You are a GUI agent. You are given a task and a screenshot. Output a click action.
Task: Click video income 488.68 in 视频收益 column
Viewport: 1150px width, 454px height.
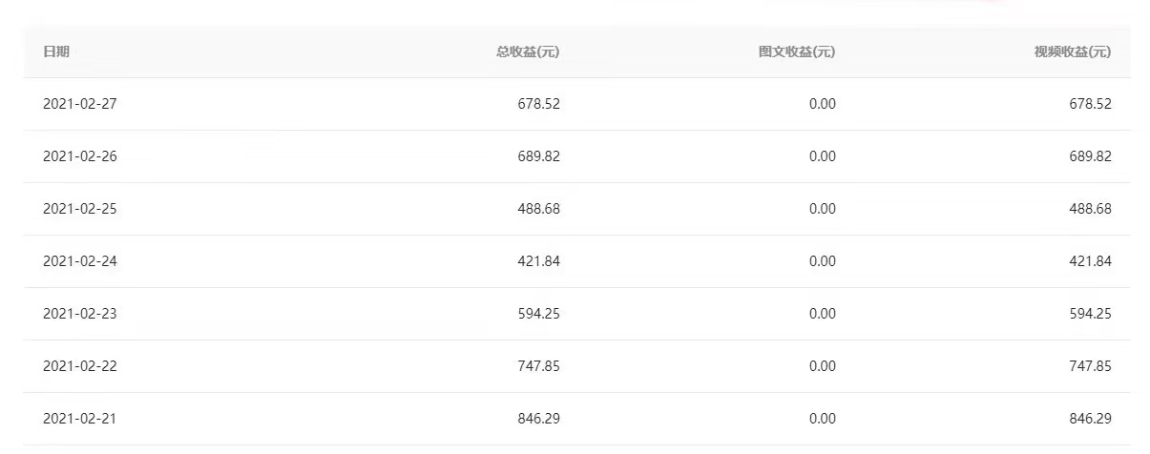click(1090, 209)
